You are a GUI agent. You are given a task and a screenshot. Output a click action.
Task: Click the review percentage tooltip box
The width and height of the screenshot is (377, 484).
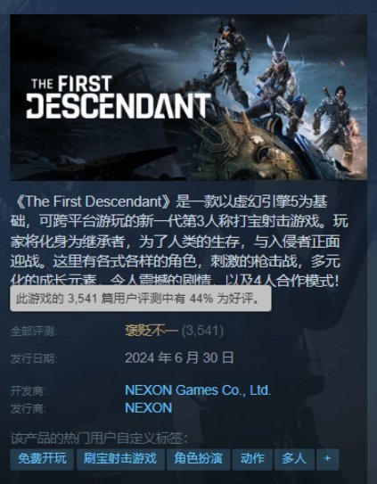(x=141, y=299)
